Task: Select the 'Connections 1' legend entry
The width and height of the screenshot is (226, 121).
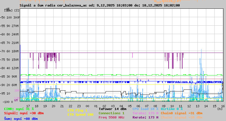Action: pos(111,113)
